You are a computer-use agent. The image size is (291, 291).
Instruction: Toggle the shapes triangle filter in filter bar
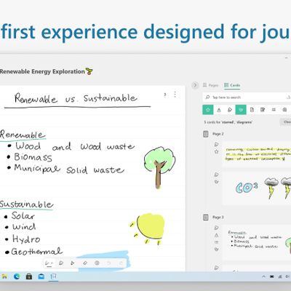(219, 110)
